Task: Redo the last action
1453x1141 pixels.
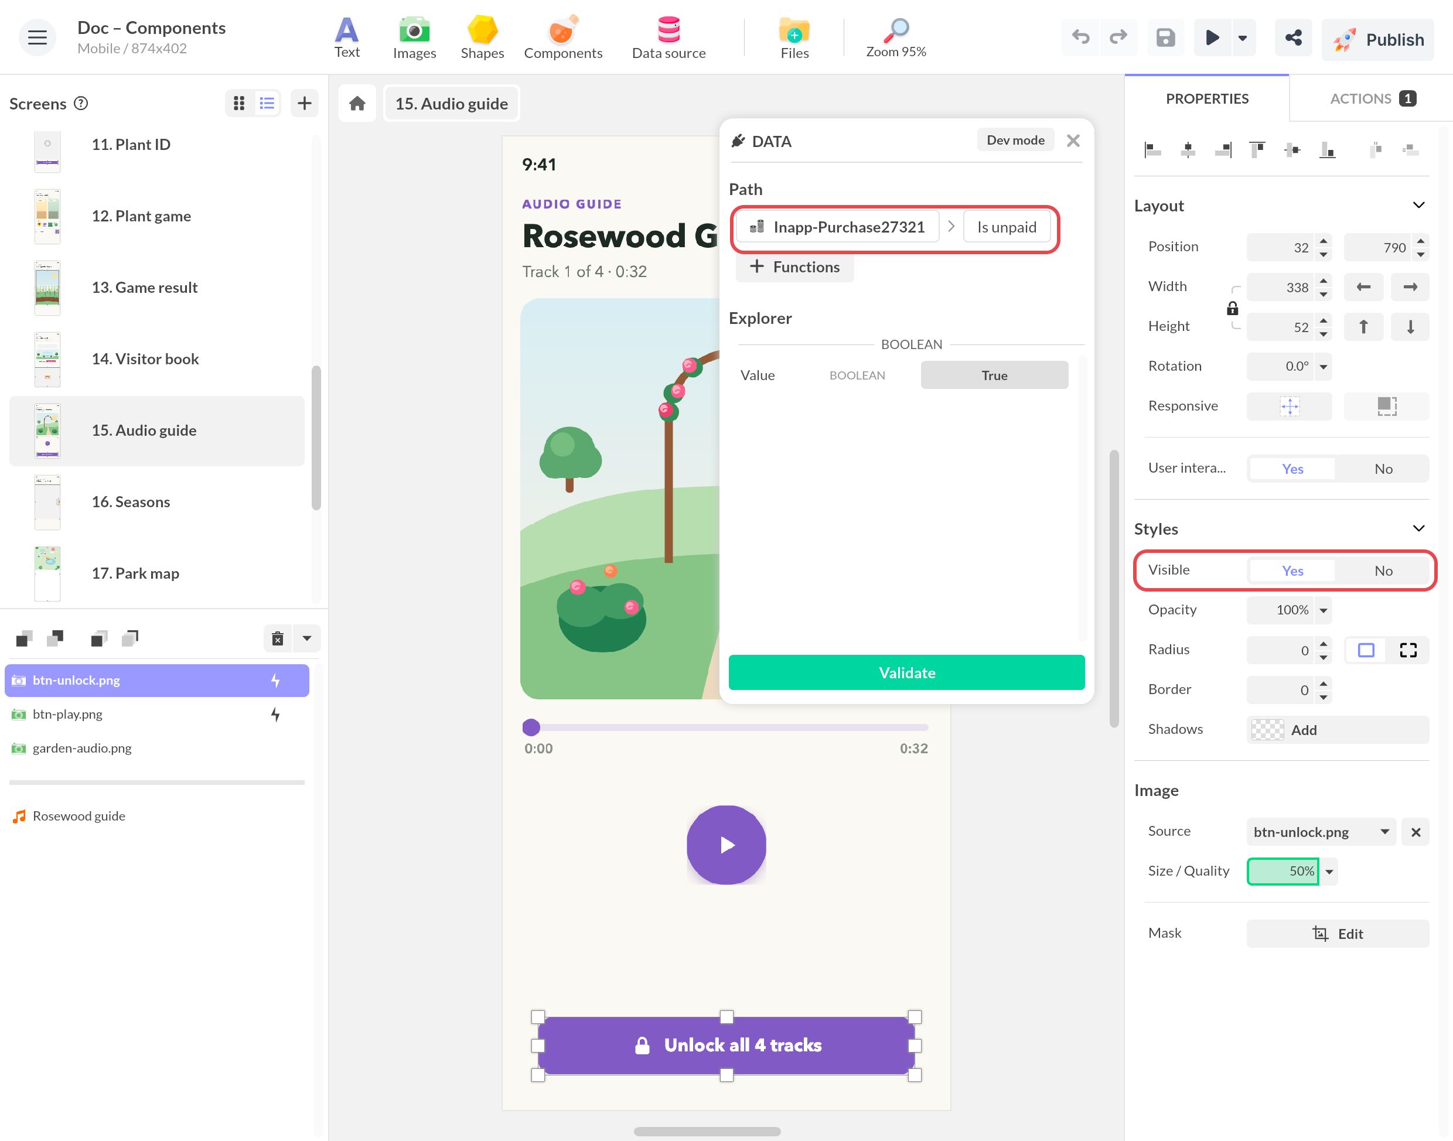Action: pos(1118,37)
